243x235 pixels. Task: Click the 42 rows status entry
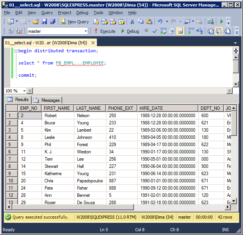(225, 217)
